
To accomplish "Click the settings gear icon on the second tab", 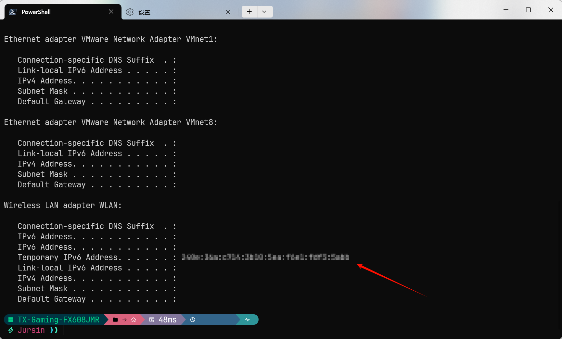I will [x=130, y=12].
